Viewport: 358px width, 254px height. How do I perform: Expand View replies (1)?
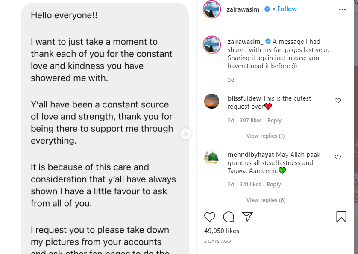265,136
